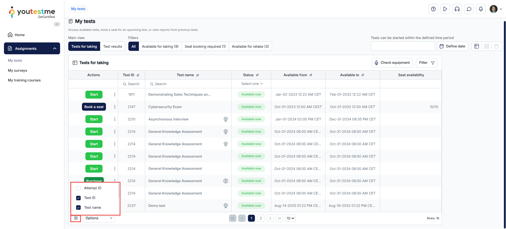Enable the Attempt ID column checkbox

tap(78, 188)
